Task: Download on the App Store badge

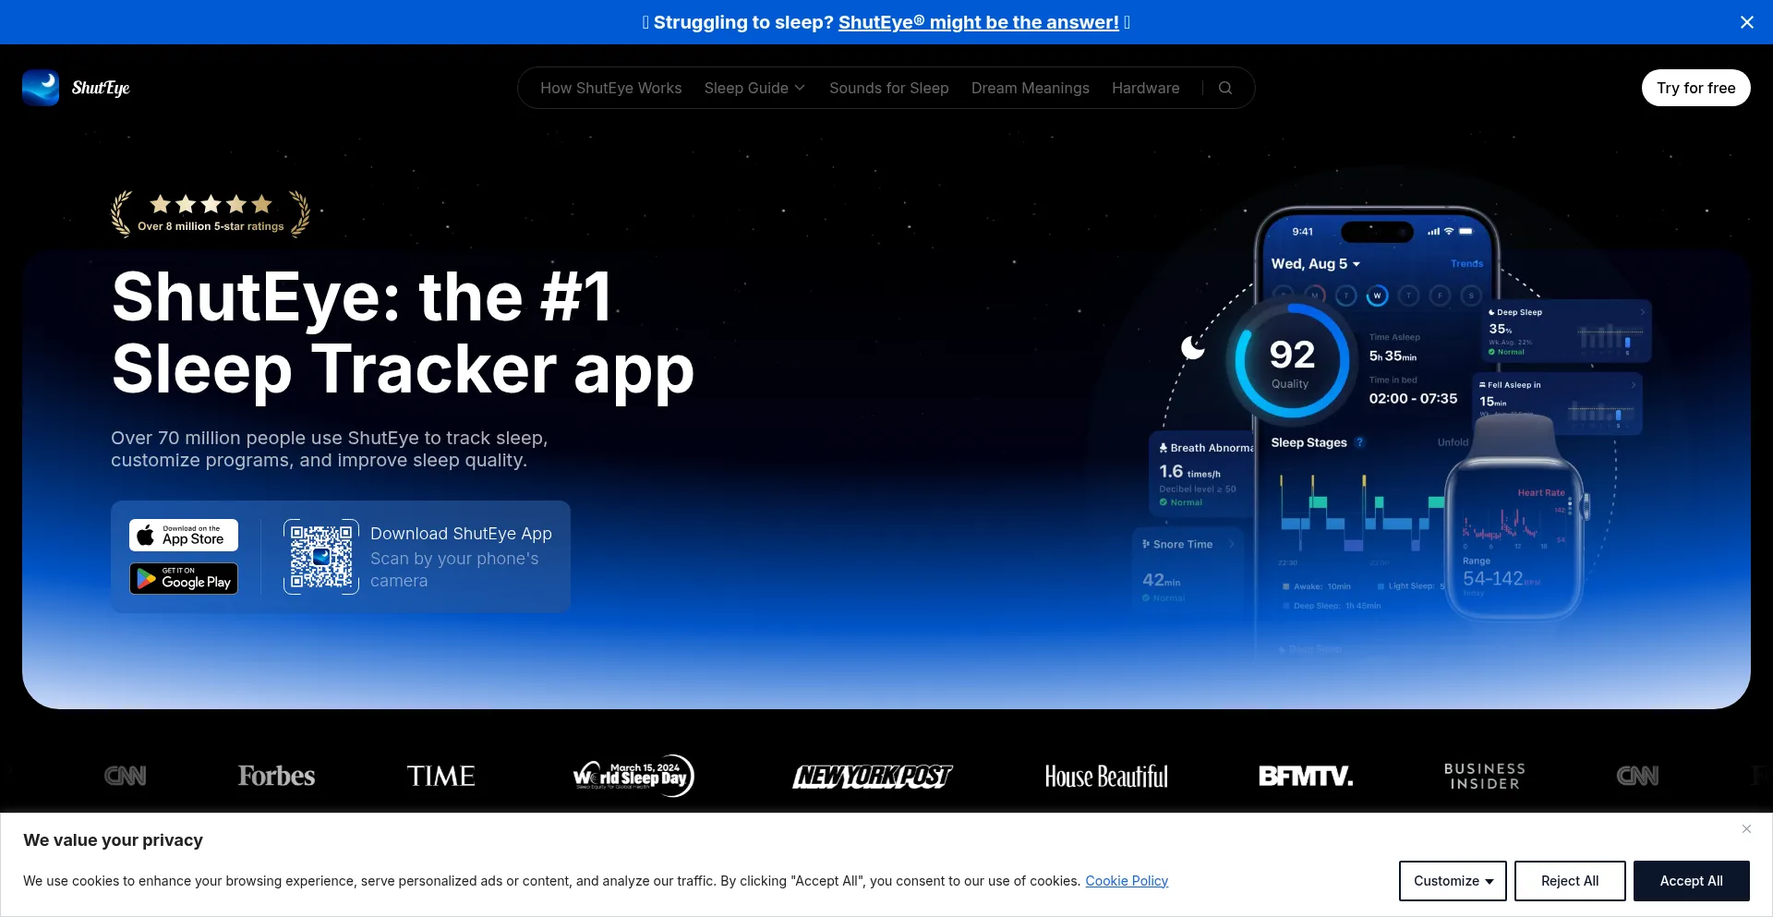Action: 184,536
